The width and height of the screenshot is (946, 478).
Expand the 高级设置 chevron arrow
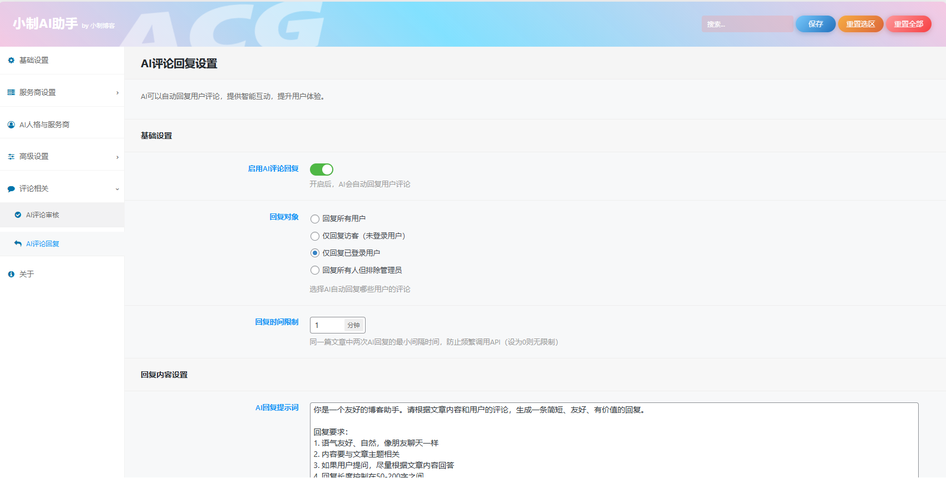[117, 157]
